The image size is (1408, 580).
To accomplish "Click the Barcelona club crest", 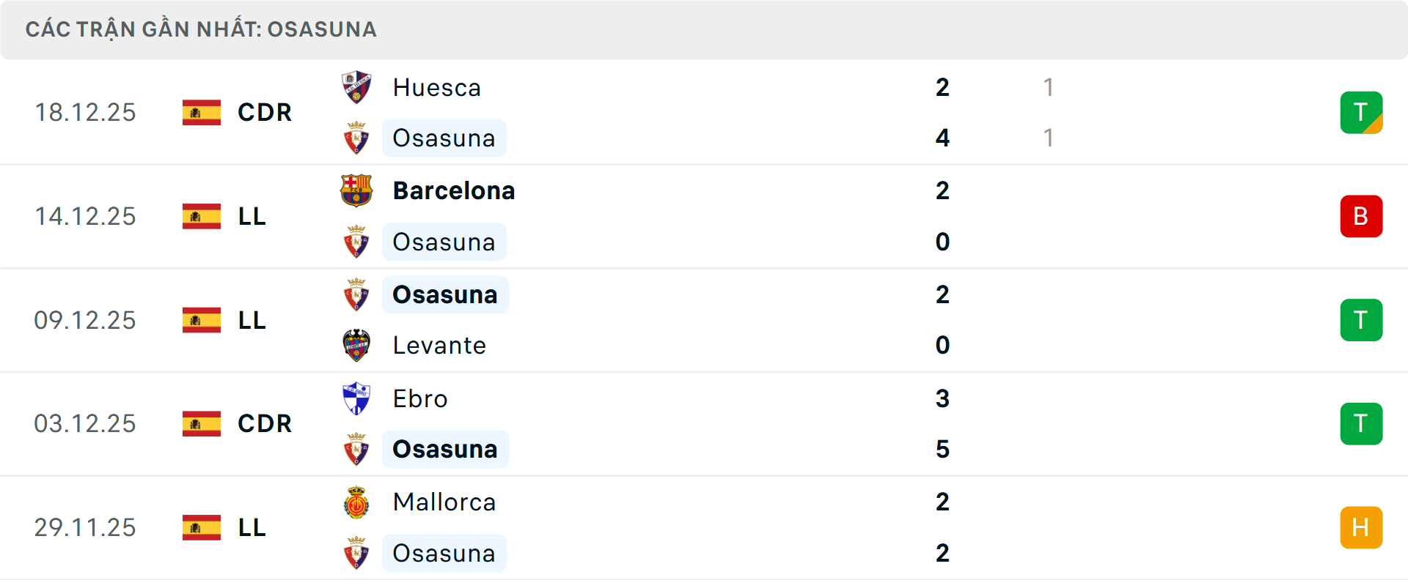I will (x=357, y=190).
